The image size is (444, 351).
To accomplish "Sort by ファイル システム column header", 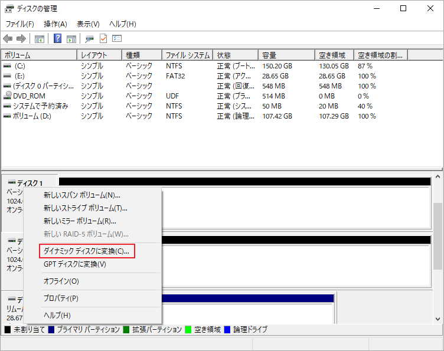I will pyautogui.click(x=188, y=55).
